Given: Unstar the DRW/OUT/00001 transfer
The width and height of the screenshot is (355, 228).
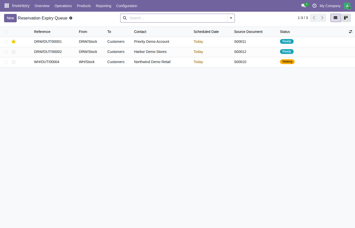Looking at the screenshot, I should [14, 42].
